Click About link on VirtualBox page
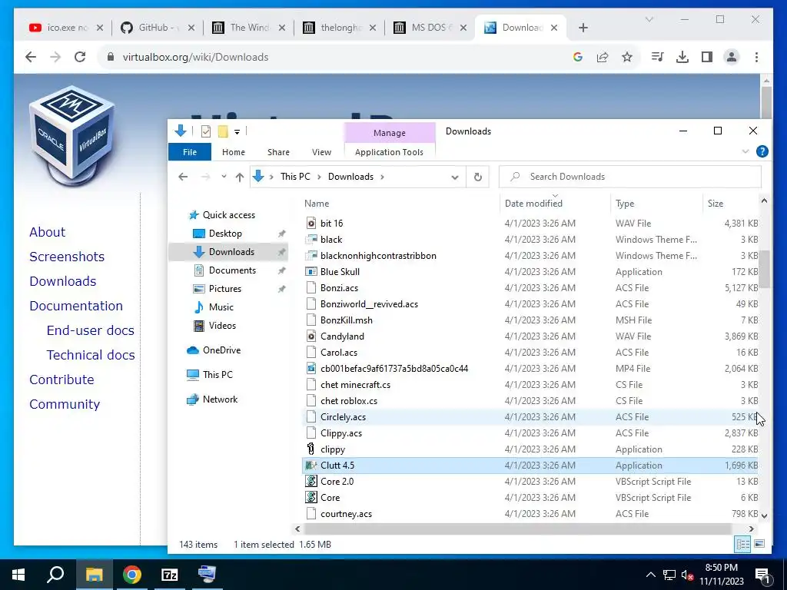The image size is (787, 590). (x=47, y=232)
